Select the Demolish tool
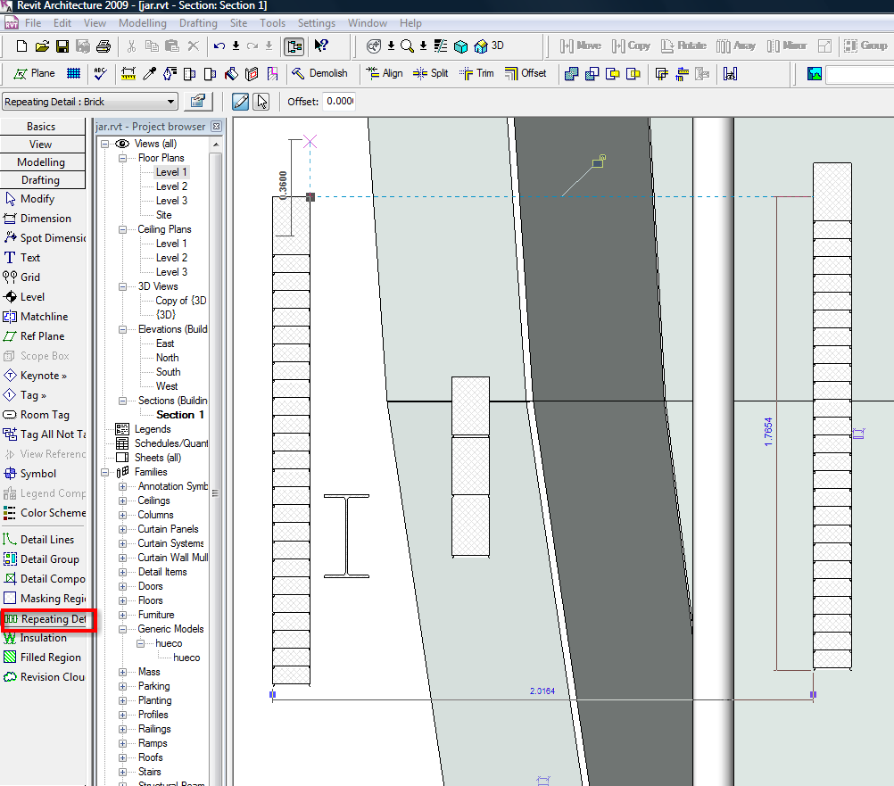Viewport: 894px width, 786px height. tap(319, 73)
